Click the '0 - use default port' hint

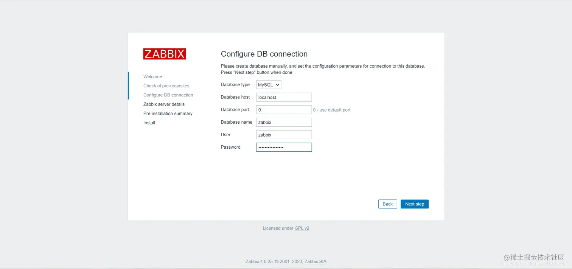pos(332,110)
